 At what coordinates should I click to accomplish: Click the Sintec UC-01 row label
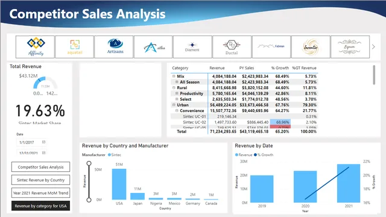click(194, 116)
